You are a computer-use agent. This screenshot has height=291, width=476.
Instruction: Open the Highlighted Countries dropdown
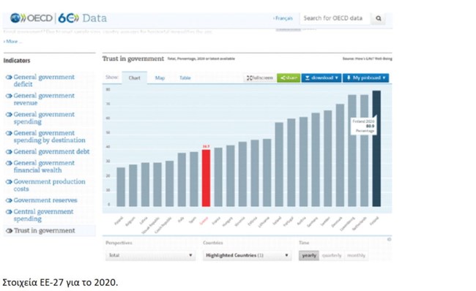[x=247, y=255]
